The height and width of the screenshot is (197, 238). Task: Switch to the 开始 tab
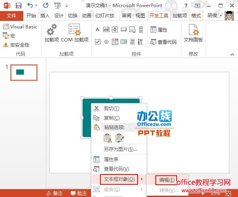tap(31, 16)
